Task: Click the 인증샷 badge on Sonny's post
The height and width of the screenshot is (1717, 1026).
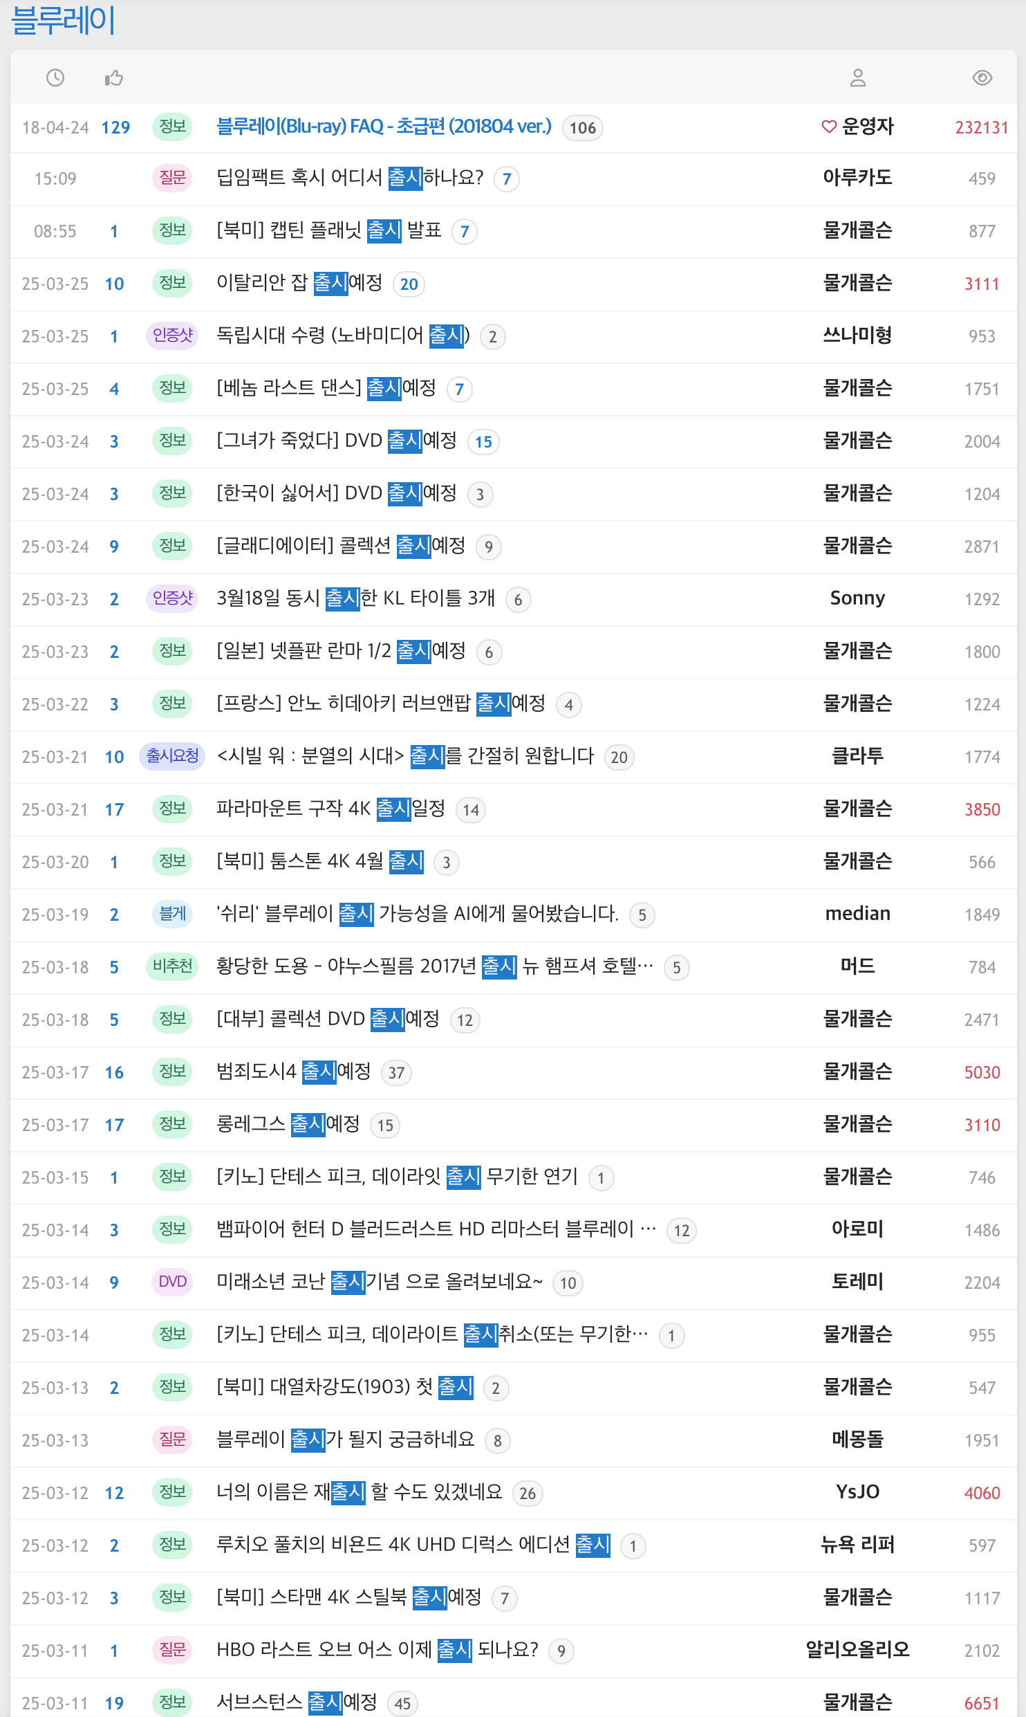Action: pos(171,598)
